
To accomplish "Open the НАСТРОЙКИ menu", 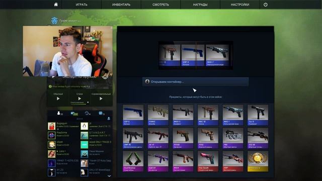I will [240, 5].
